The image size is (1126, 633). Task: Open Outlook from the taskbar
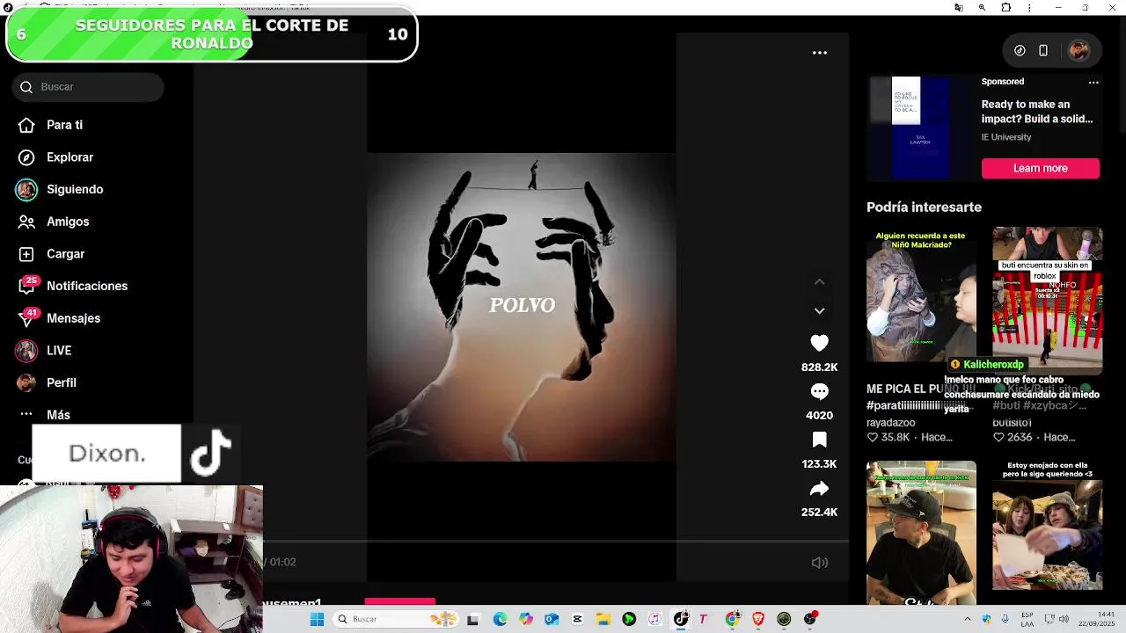tap(551, 619)
